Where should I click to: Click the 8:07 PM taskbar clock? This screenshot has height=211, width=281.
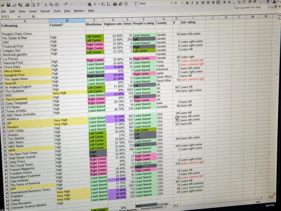click(x=270, y=206)
